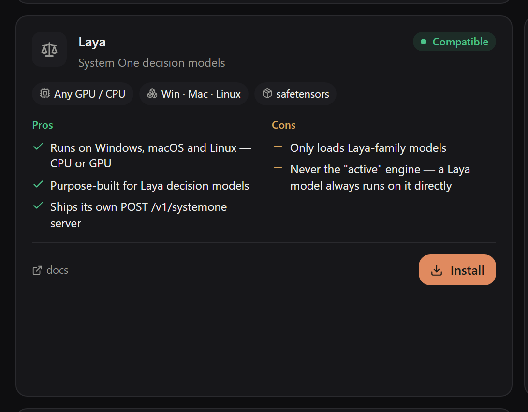Click the Pros heading
This screenshot has height=412, width=528.
43,125
